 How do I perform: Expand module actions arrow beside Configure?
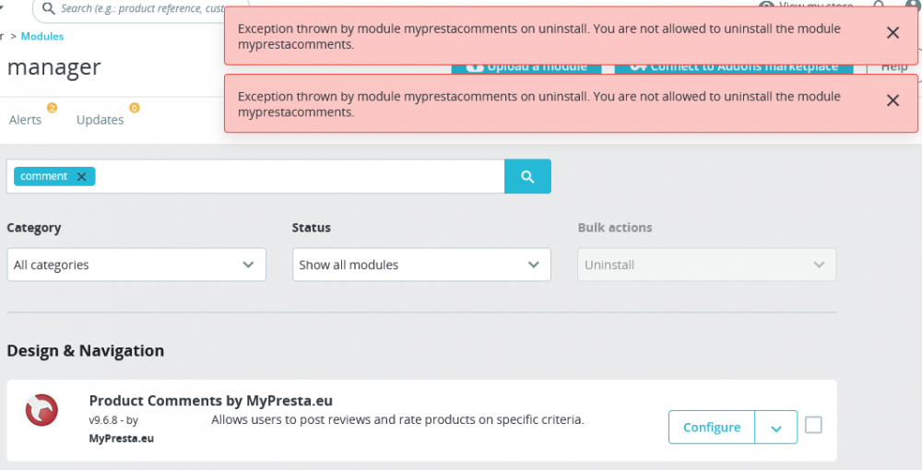coord(776,428)
